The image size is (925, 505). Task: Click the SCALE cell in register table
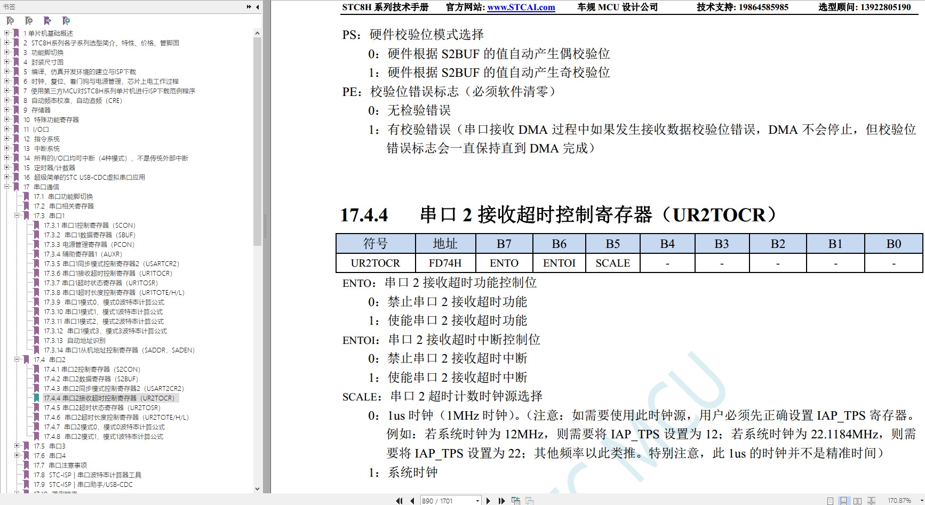[x=613, y=263]
